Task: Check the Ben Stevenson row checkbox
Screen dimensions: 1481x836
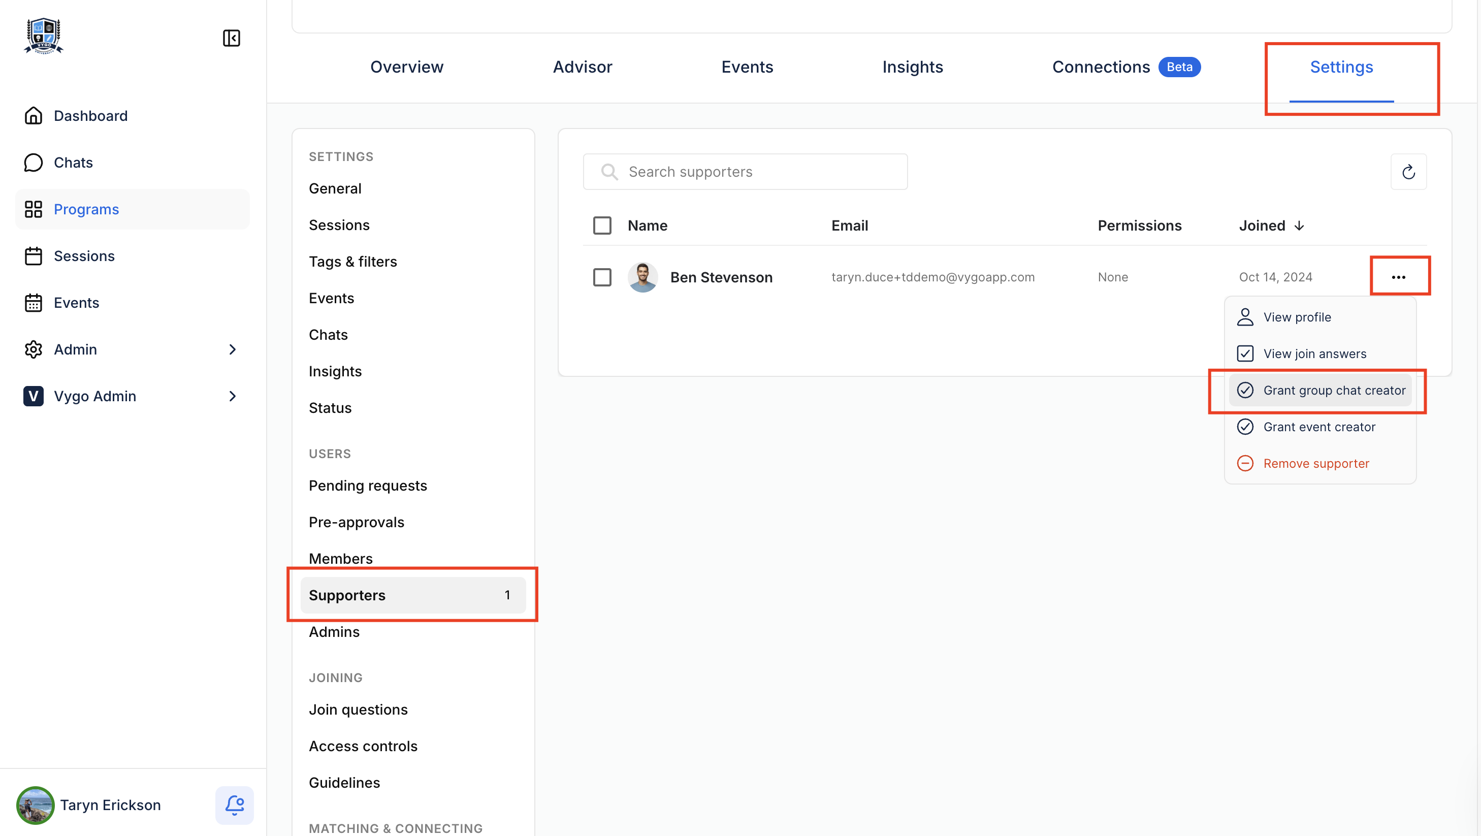Action: click(602, 277)
